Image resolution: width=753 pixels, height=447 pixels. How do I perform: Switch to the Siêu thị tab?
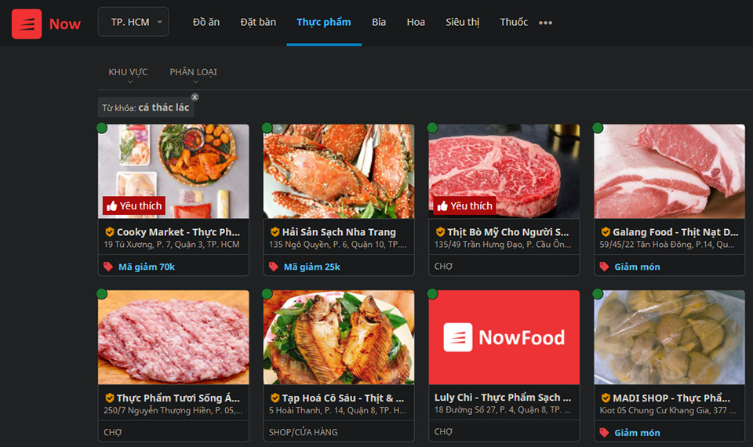tap(463, 22)
